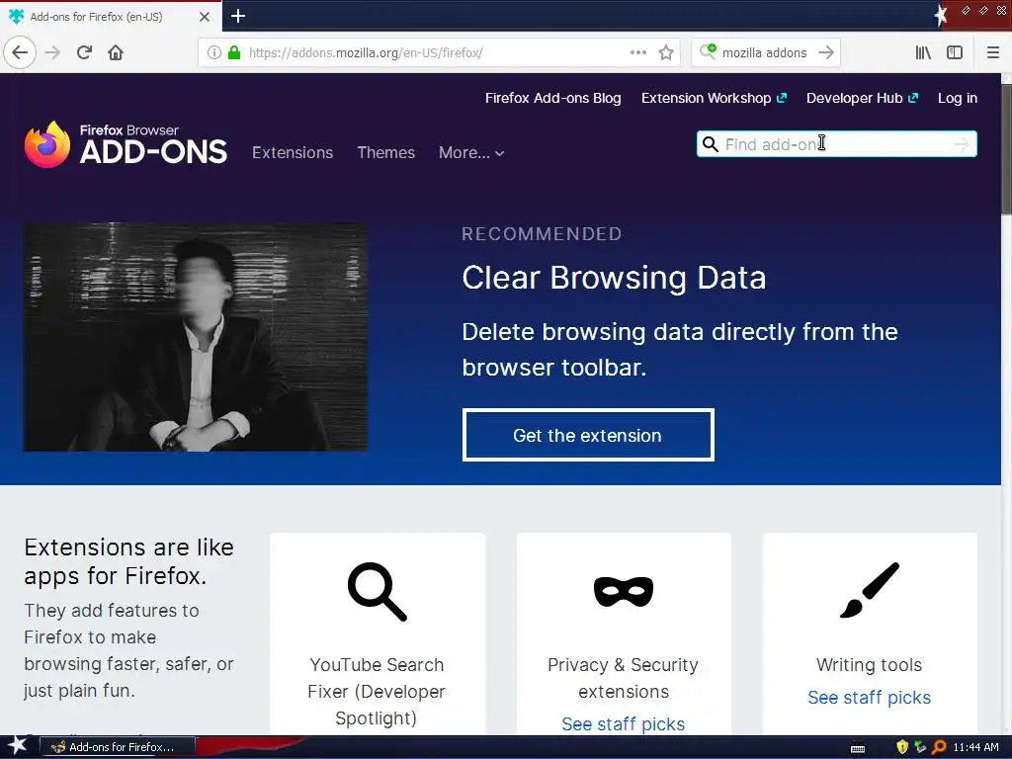Screen dimensions: 1012x759
Task: Click the forward navigation arrow
Action: coord(52,52)
